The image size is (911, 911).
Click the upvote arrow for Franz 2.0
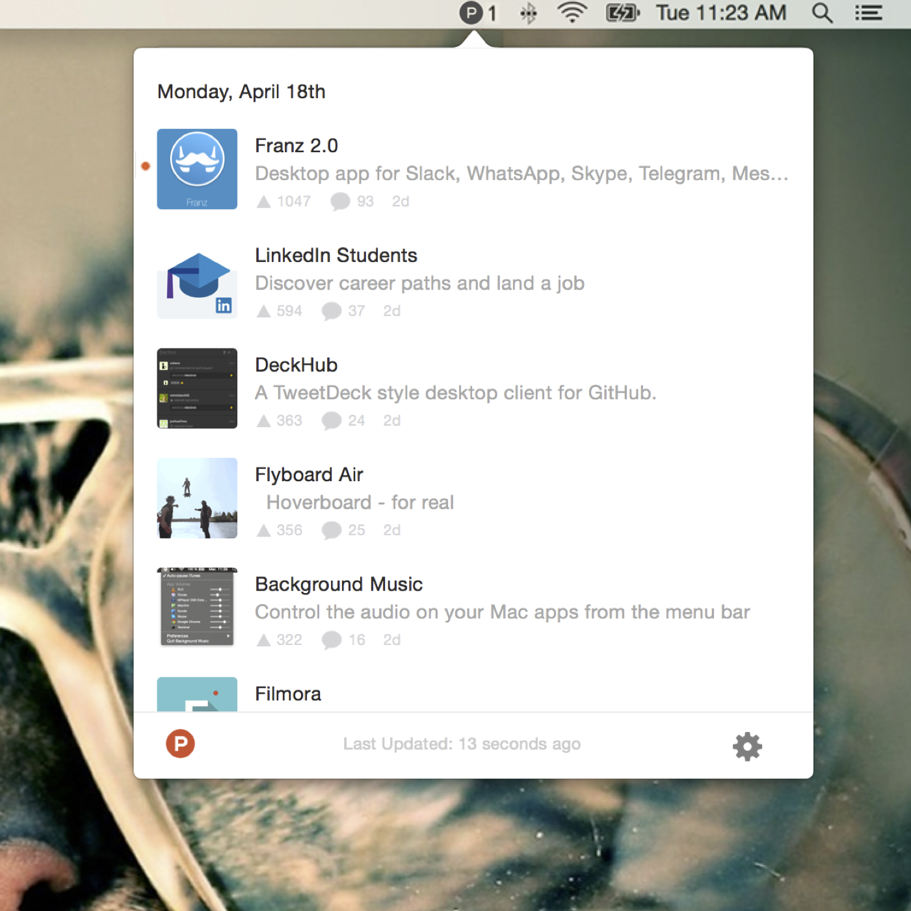264,201
